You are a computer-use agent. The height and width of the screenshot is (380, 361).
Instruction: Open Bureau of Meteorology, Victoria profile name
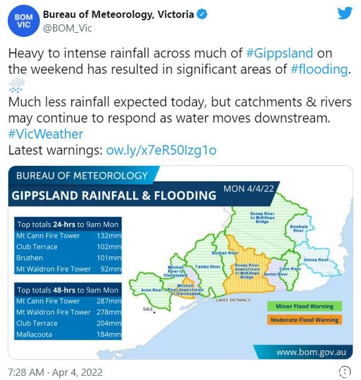118,14
